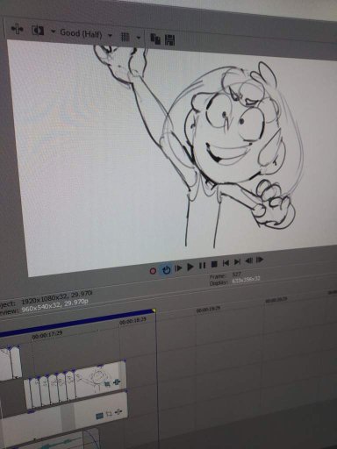Pause the preview playback
The width and height of the screenshot is (337, 449).
coord(202,266)
